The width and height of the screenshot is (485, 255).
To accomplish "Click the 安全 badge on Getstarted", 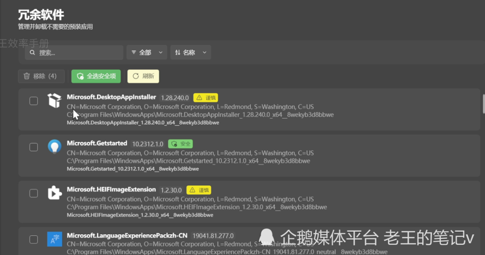I will coord(180,144).
